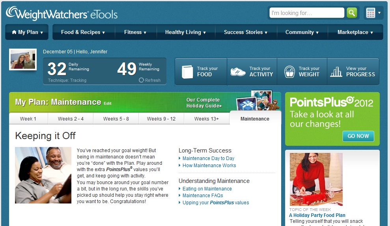This screenshot has width=390, height=226.
Task: Open the Fitness dropdown menu
Action: pos(135,32)
